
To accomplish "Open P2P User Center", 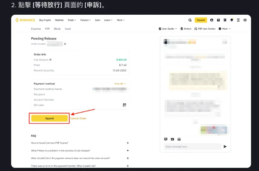I will coord(205,29).
